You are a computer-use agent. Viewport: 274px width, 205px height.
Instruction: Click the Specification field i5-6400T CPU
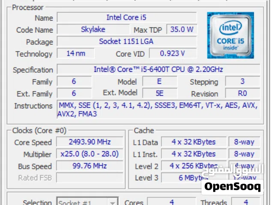158,69
